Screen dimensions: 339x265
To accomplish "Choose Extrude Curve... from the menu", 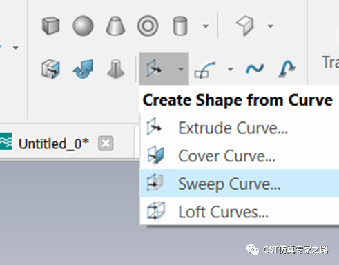I will tap(239, 128).
